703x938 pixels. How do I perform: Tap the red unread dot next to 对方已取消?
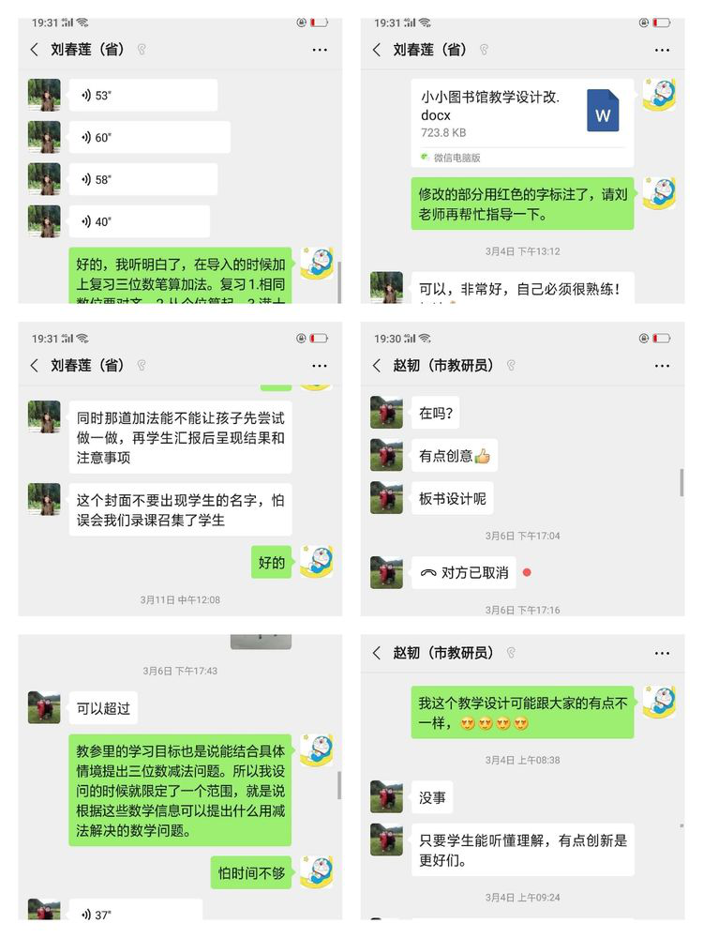[527, 572]
